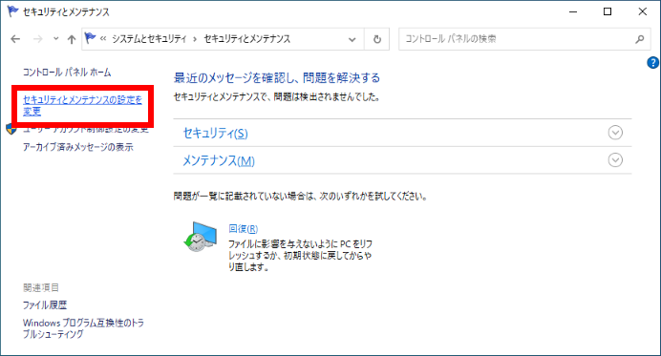Open コントロール パネル ホーム link

pyautogui.click(x=67, y=73)
